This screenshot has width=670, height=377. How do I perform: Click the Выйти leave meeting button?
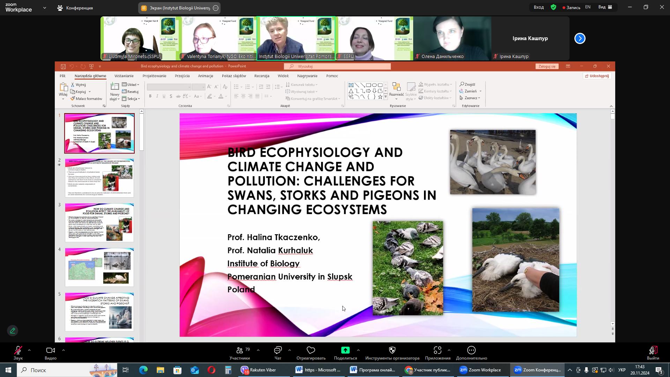(653, 353)
